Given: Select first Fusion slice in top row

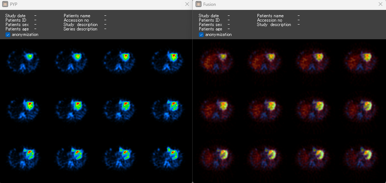Looking at the screenshot, I should tap(216, 62).
